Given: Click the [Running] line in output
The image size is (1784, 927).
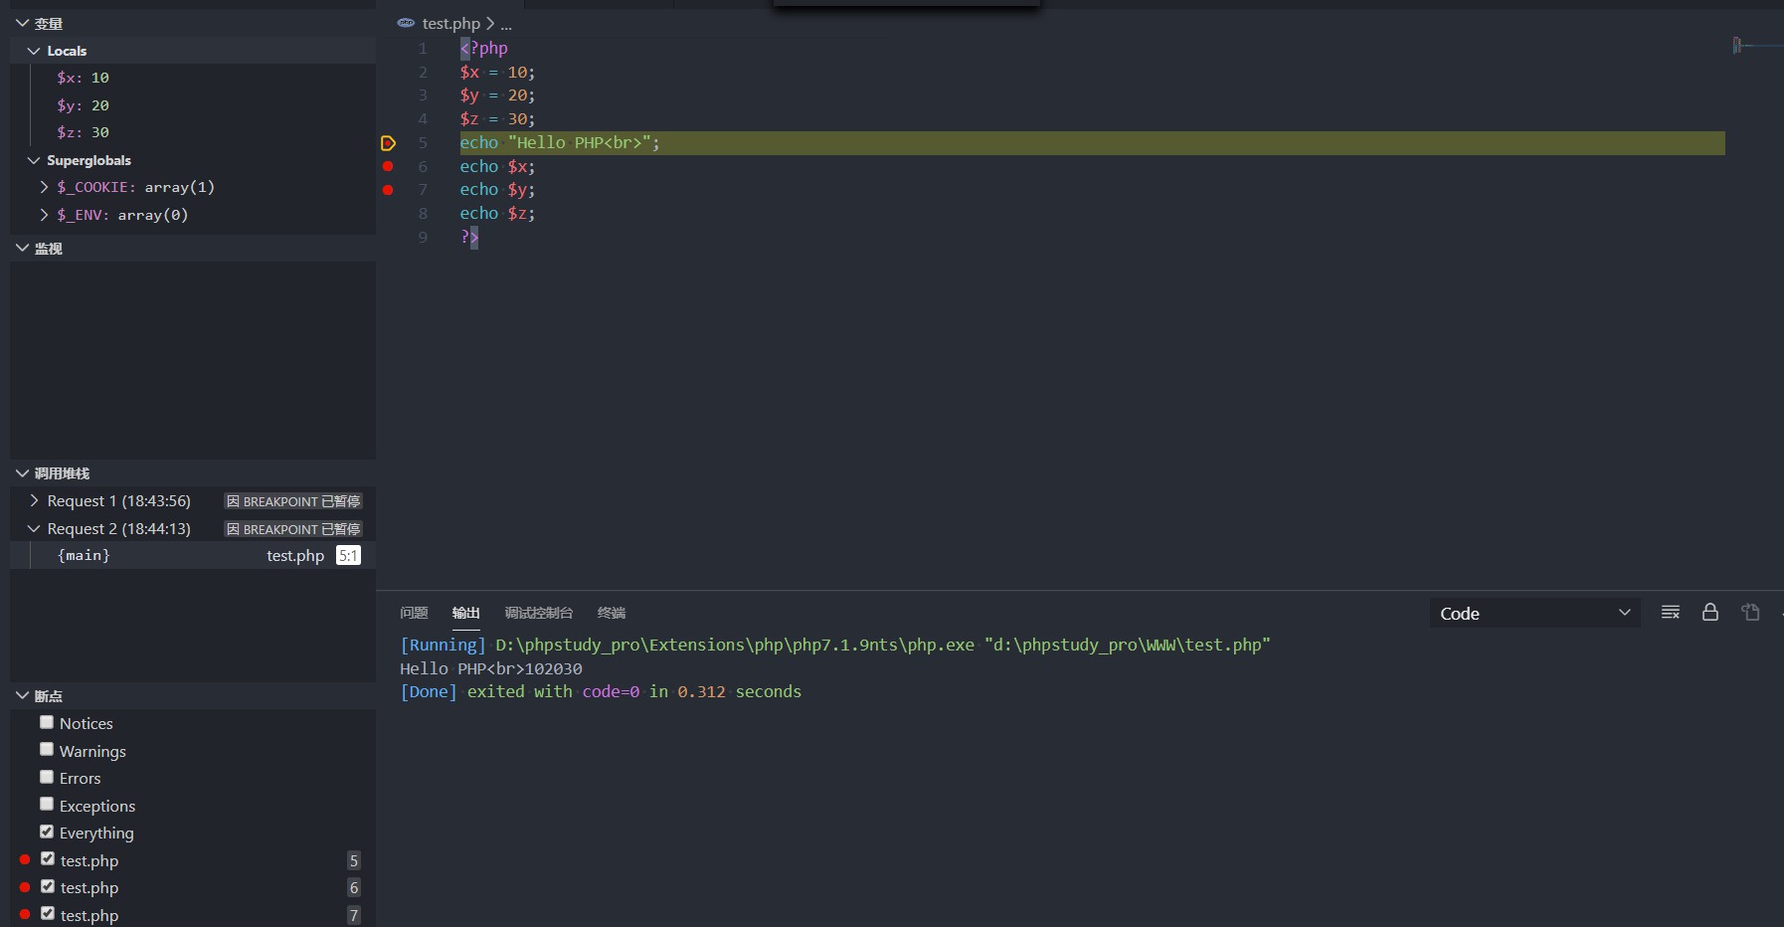Looking at the screenshot, I should point(835,645).
